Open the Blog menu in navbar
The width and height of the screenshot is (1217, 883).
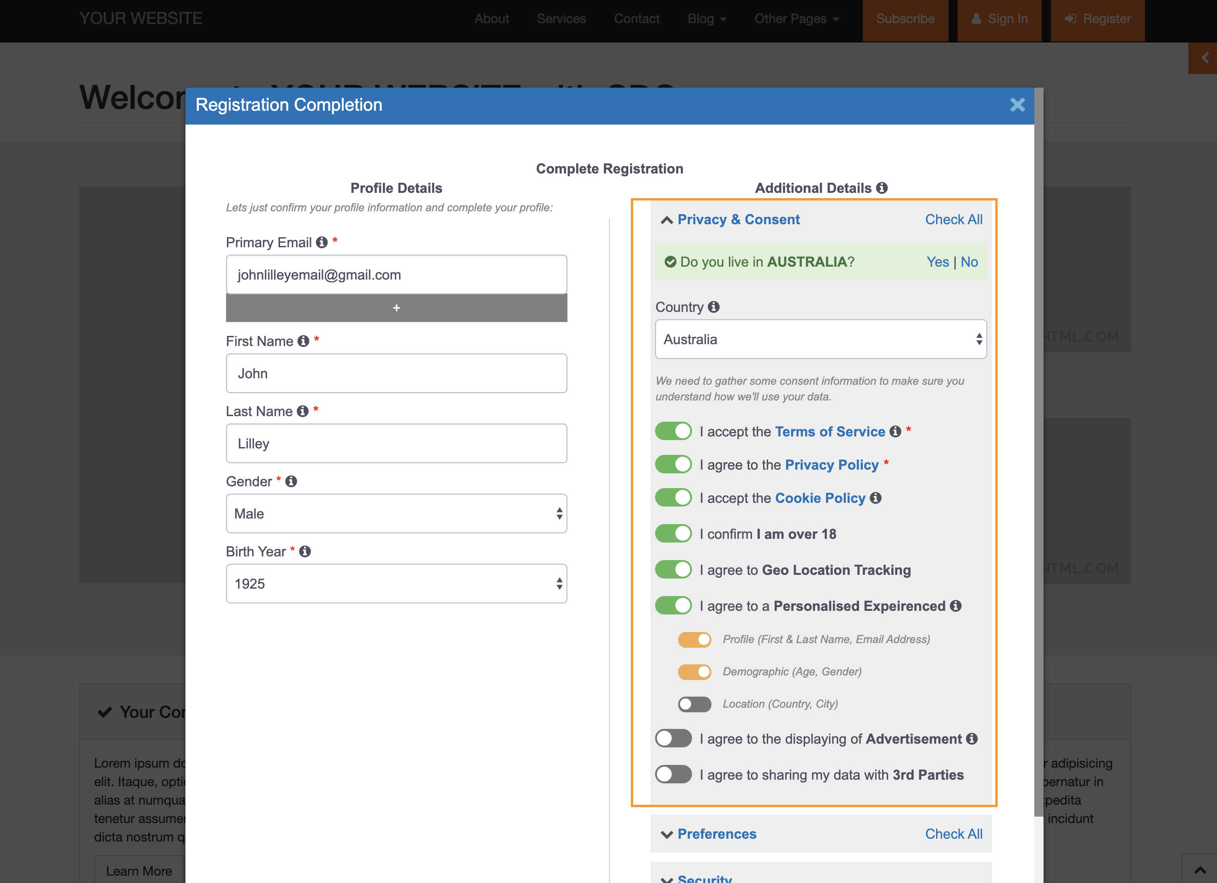click(706, 19)
